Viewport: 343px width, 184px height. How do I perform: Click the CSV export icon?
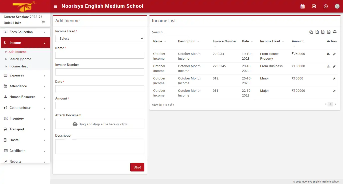point(323,32)
